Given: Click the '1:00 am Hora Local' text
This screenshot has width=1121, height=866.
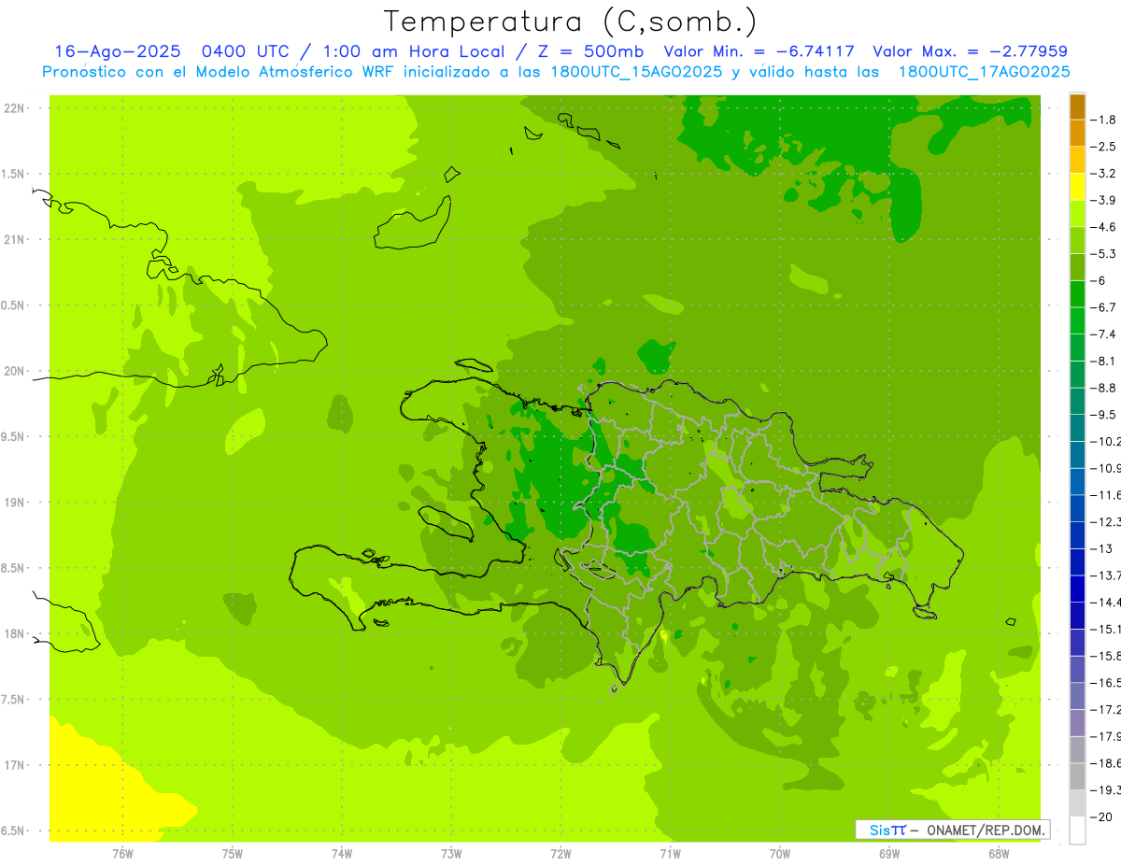Looking at the screenshot, I should click(x=414, y=51).
